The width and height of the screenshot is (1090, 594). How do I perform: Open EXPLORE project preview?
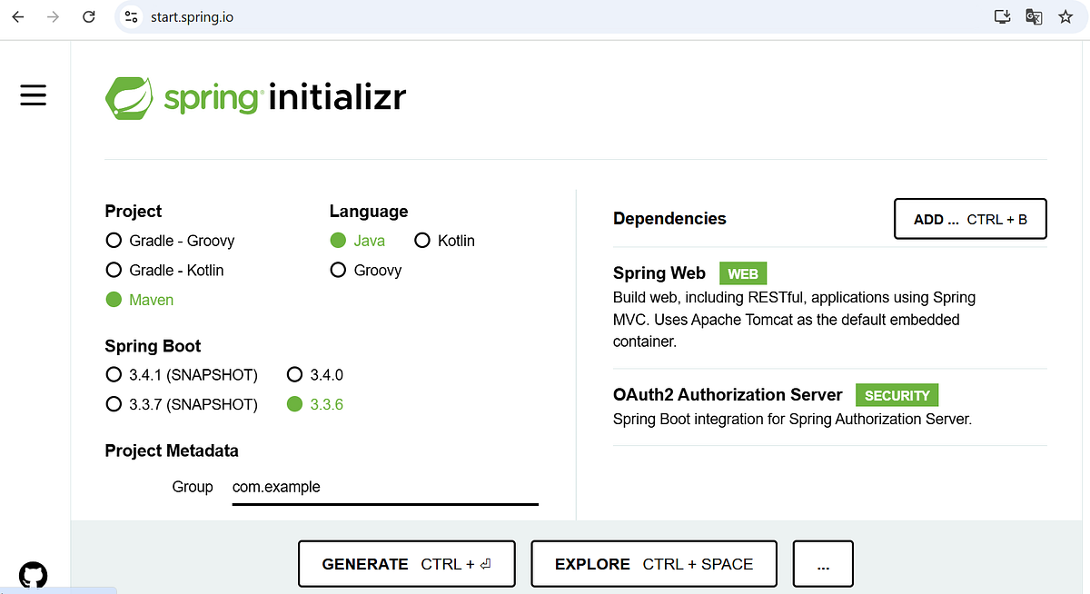pos(654,564)
